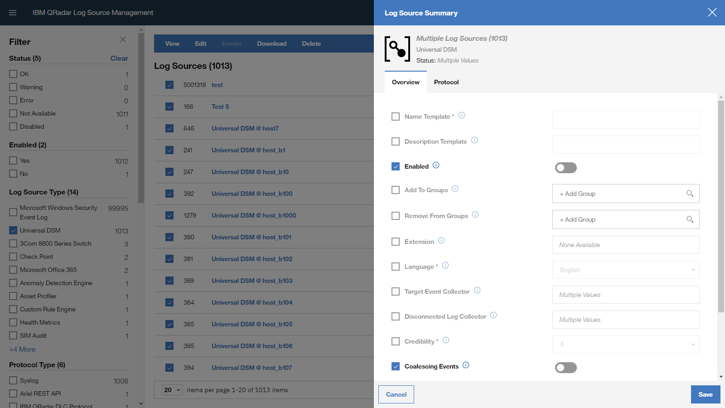Click the Description Template input field
The image size is (725, 408).
(x=625, y=145)
